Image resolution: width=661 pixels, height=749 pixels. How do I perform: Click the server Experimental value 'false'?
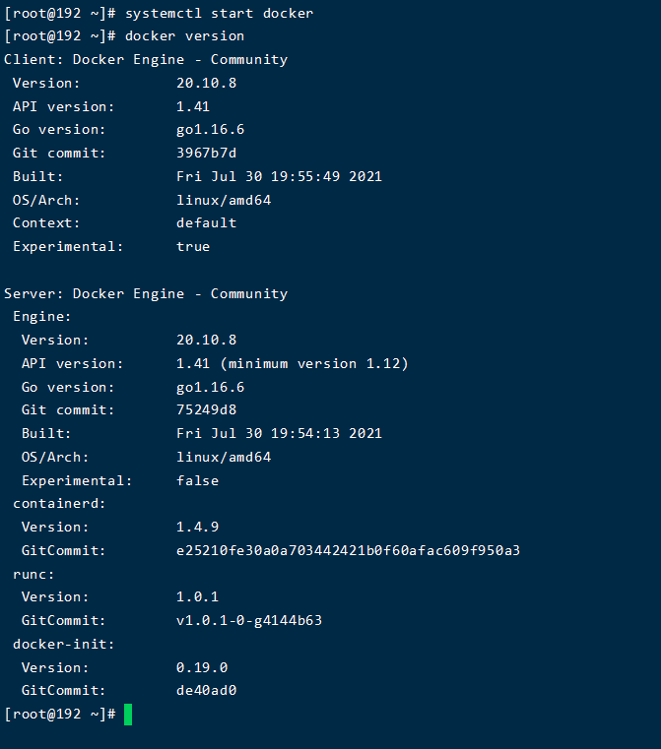point(197,481)
